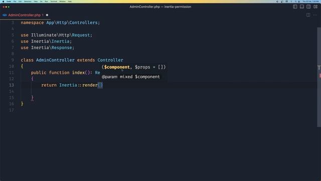Open the Run menu

46,2
